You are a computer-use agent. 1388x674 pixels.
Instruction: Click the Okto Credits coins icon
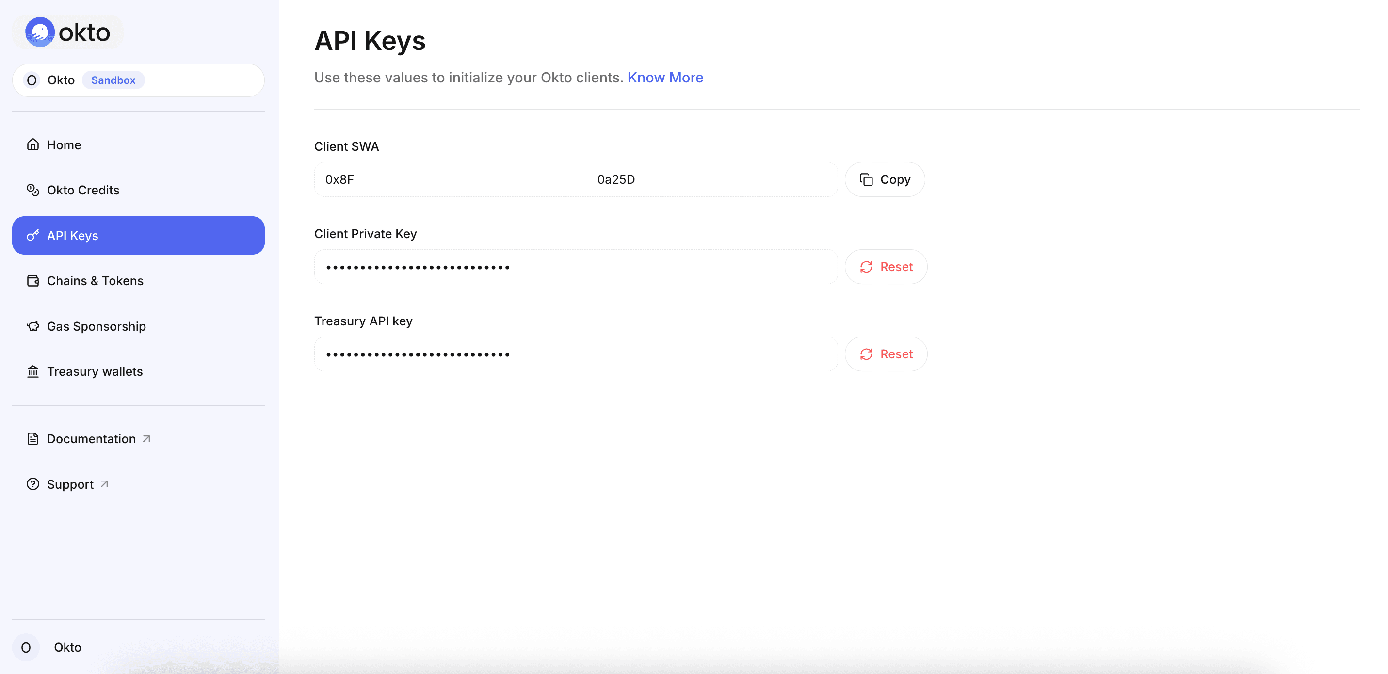33,190
